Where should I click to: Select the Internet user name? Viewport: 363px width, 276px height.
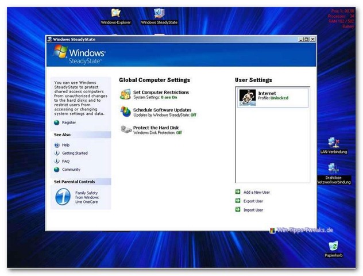[x=267, y=93]
